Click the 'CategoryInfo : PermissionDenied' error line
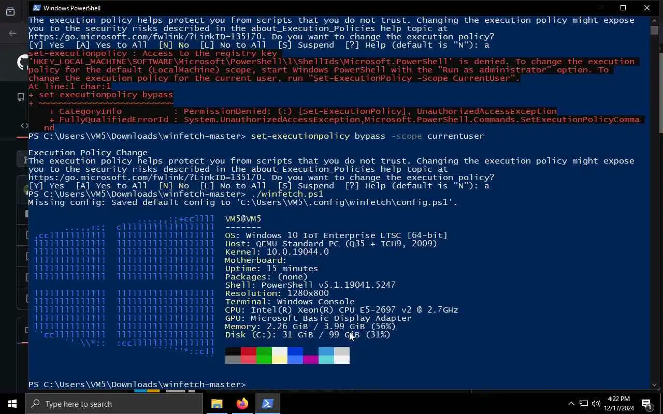Image resolution: width=663 pixels, height=414 pixels. 302,111
